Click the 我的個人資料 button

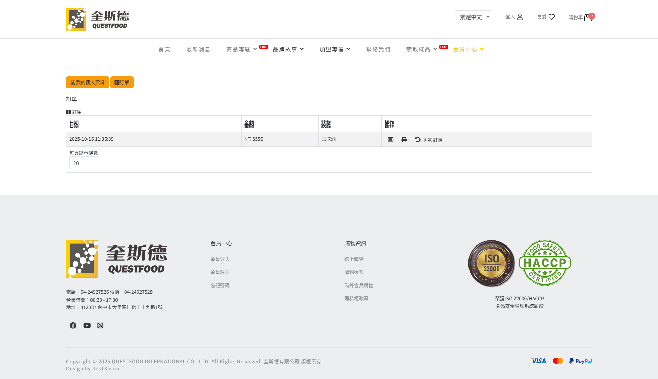(x=87, y=83)
